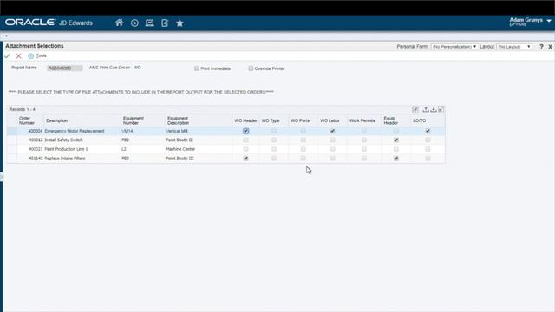The image size is (555, 312).
Task: Click the Machine Center cell
Action: tap(180, 149)
